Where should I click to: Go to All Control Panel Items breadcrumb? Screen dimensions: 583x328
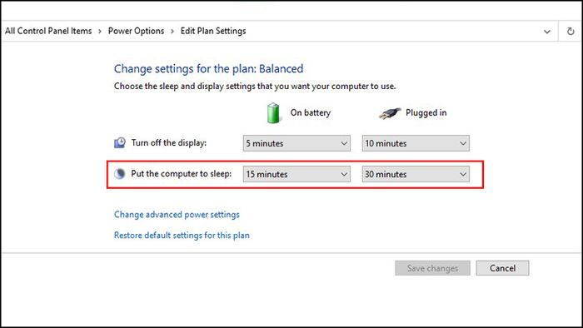click(x=48, y=31)
